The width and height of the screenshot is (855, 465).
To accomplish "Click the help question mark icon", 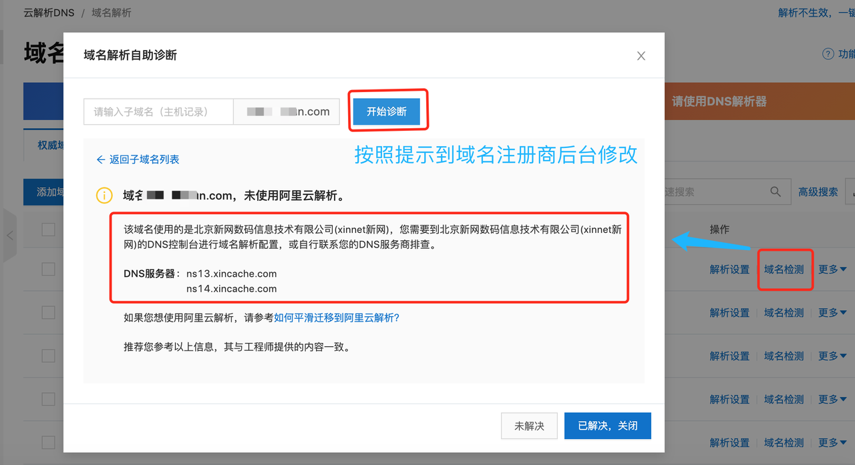I will [x=828, y=54].
